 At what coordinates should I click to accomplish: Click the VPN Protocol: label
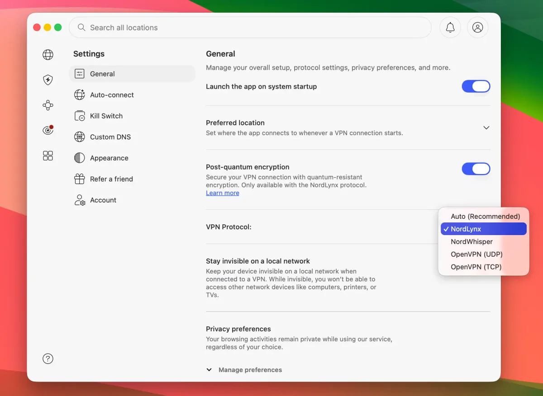pos(229,227)
